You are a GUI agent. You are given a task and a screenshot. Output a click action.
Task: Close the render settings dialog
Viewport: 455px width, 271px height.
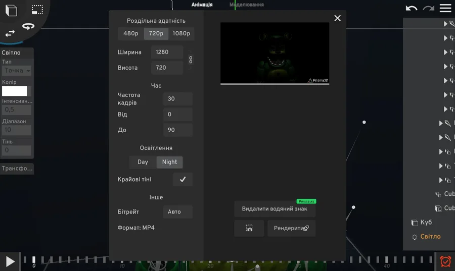tap(337, 18)
